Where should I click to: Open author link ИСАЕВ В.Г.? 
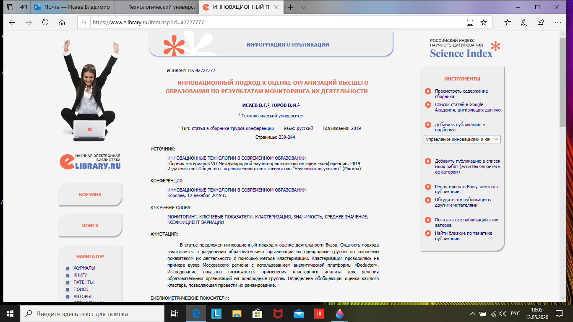[x=255, y=105]
